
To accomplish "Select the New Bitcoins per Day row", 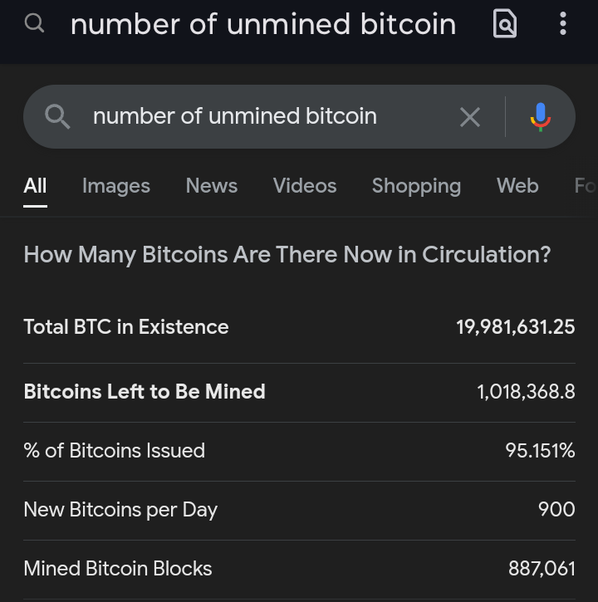I will point(299,510).
